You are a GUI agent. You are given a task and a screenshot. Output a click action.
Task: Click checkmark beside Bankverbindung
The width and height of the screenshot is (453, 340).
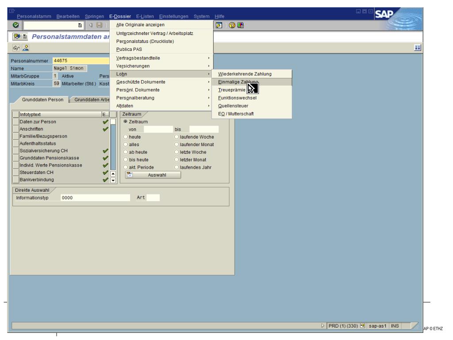(105, 180)
